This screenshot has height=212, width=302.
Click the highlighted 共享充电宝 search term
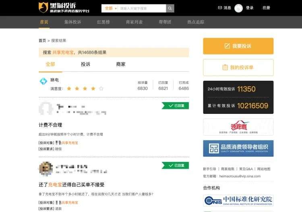pyautogui.click(x=63, y=52)
